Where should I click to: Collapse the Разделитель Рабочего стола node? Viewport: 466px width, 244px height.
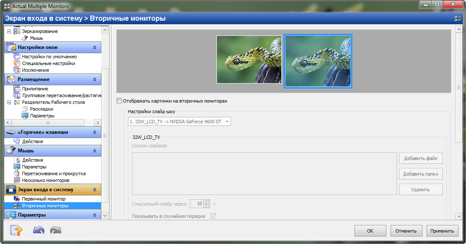pos(9,102)
